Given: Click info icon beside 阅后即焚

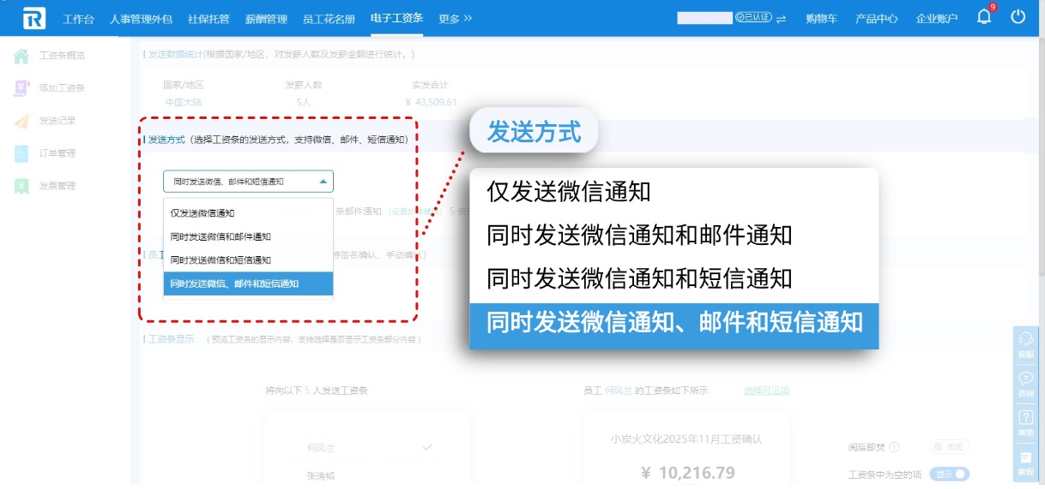Looking at the screenshot, I should pyautogui.click(x=895, y=447).
